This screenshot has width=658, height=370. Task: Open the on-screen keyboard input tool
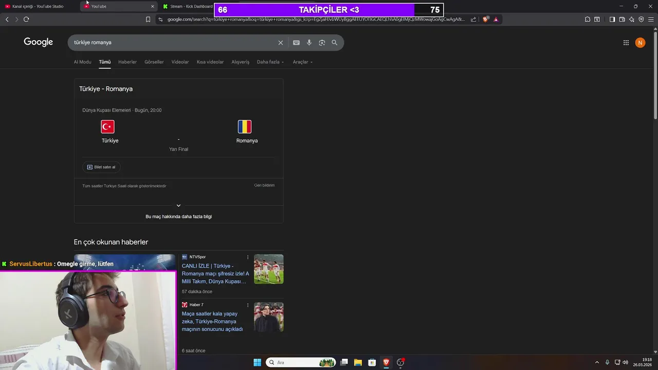coord(296,43)
